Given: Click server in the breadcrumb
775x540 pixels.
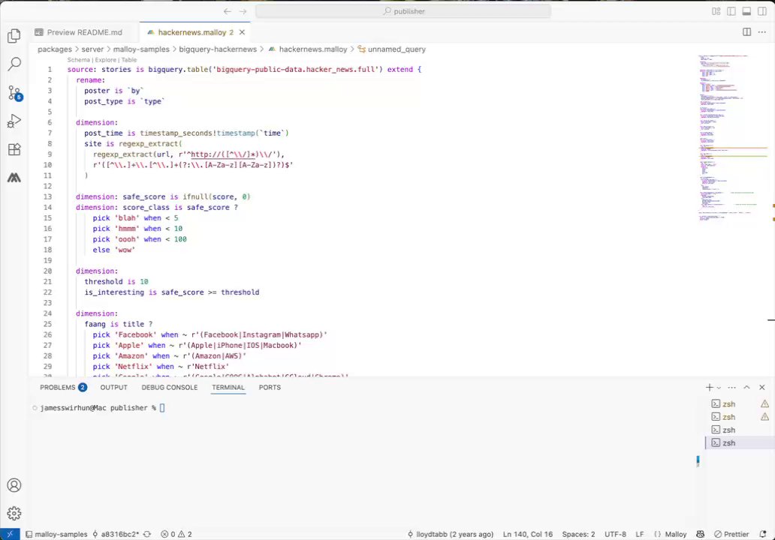Looking at the screenshot, I should [x=92, y=49].
